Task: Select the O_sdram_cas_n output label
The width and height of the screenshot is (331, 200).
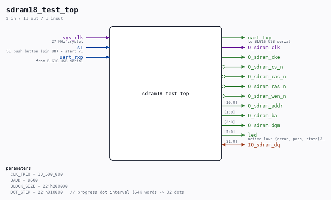Action: pos(267,76)
